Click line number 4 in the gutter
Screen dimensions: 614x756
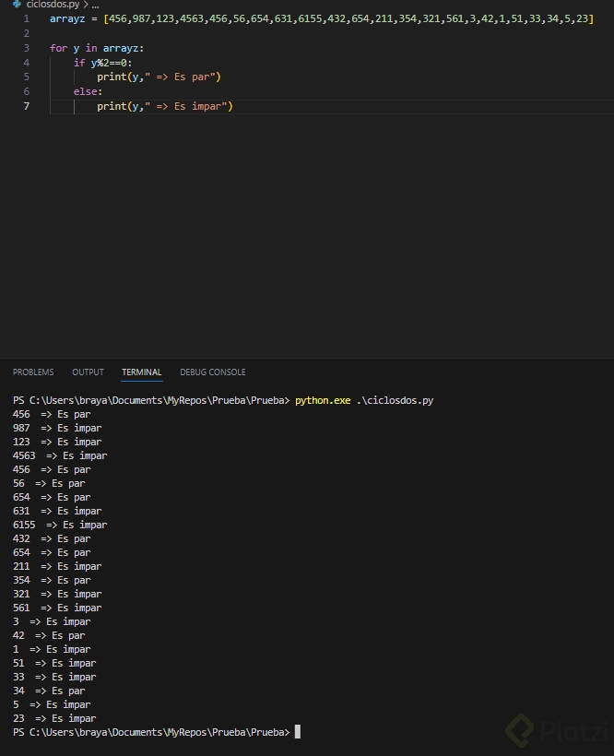[27, 63]
